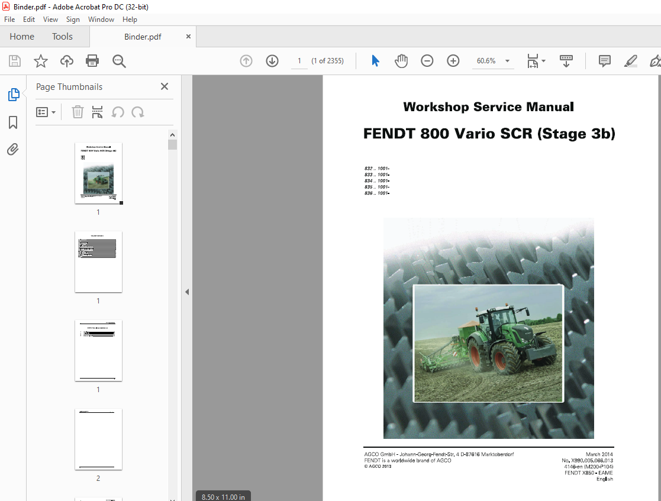Screen dimensions: 661x501
Task: Open the Bookmarks sidebar panel
Action: click(13, 122)
